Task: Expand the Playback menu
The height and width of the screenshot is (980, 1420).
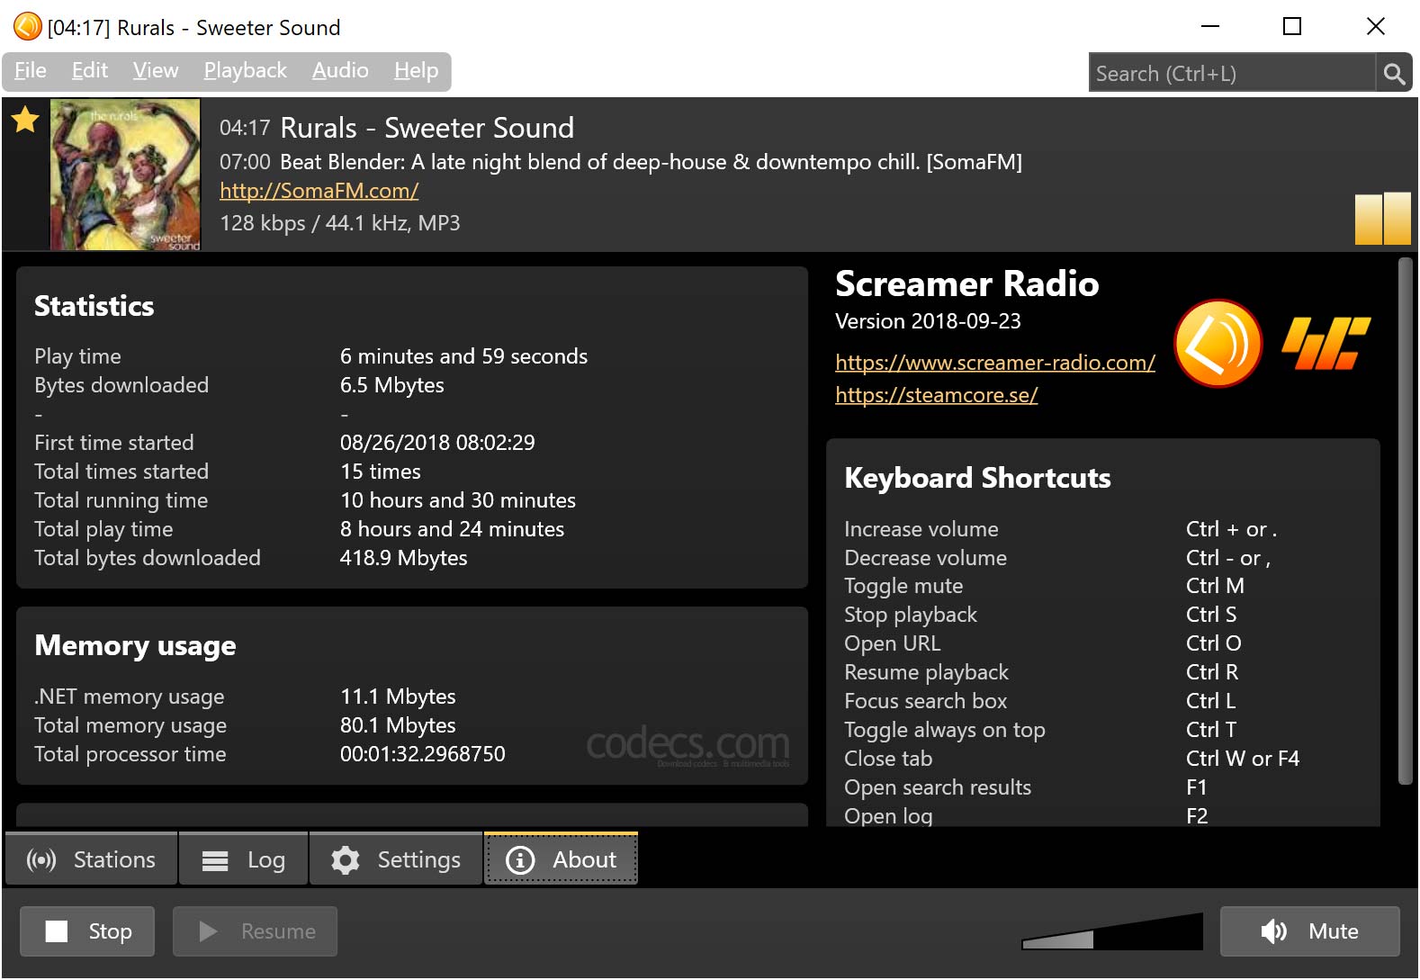Action: [x=245, y=71]
